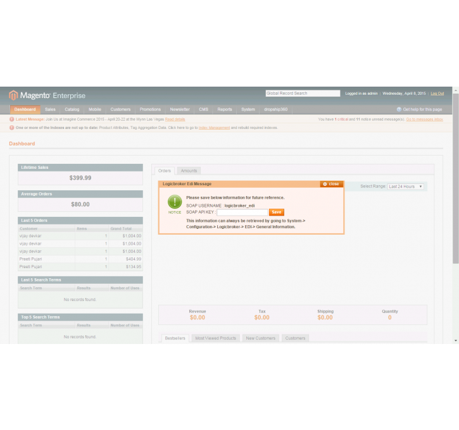Open the Newsletter menu
The width and height of the screenshot is (459, 430).
point(180,109)
